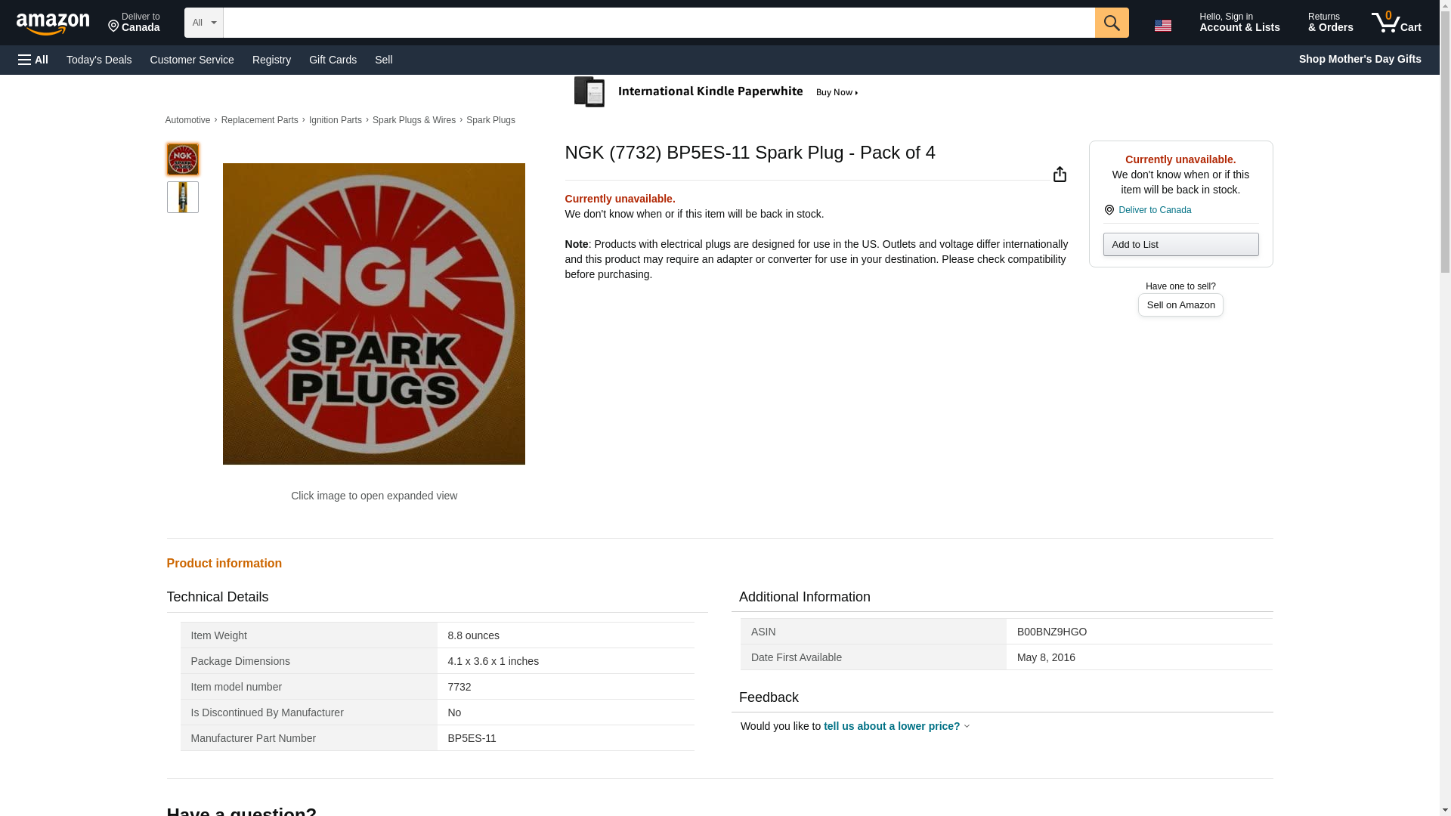
Task: Open Hello, Sign in Account & Lists
Action: [1239, 23]
